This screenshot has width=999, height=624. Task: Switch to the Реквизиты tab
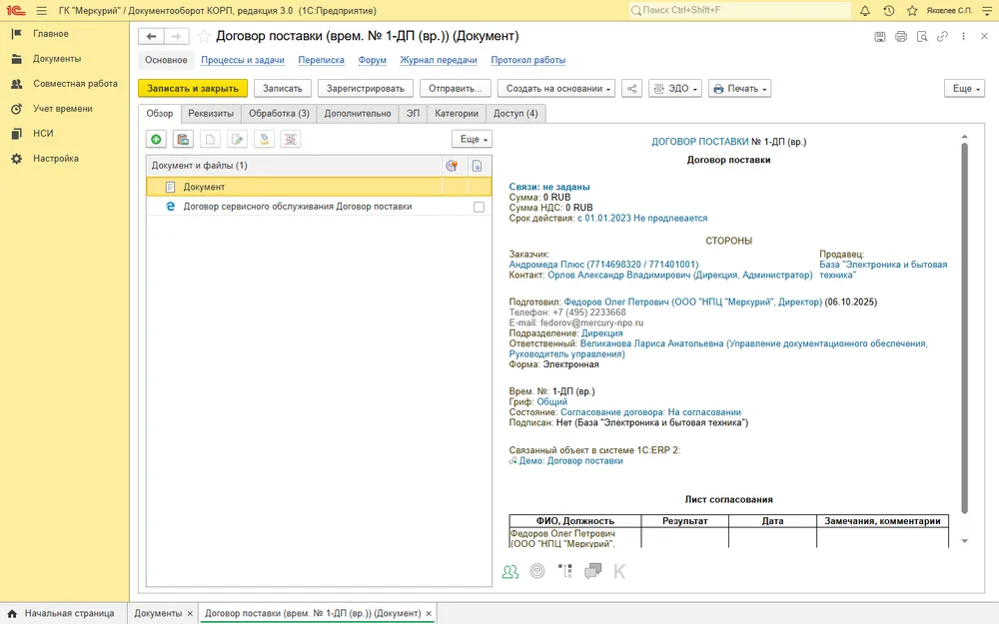211,114
